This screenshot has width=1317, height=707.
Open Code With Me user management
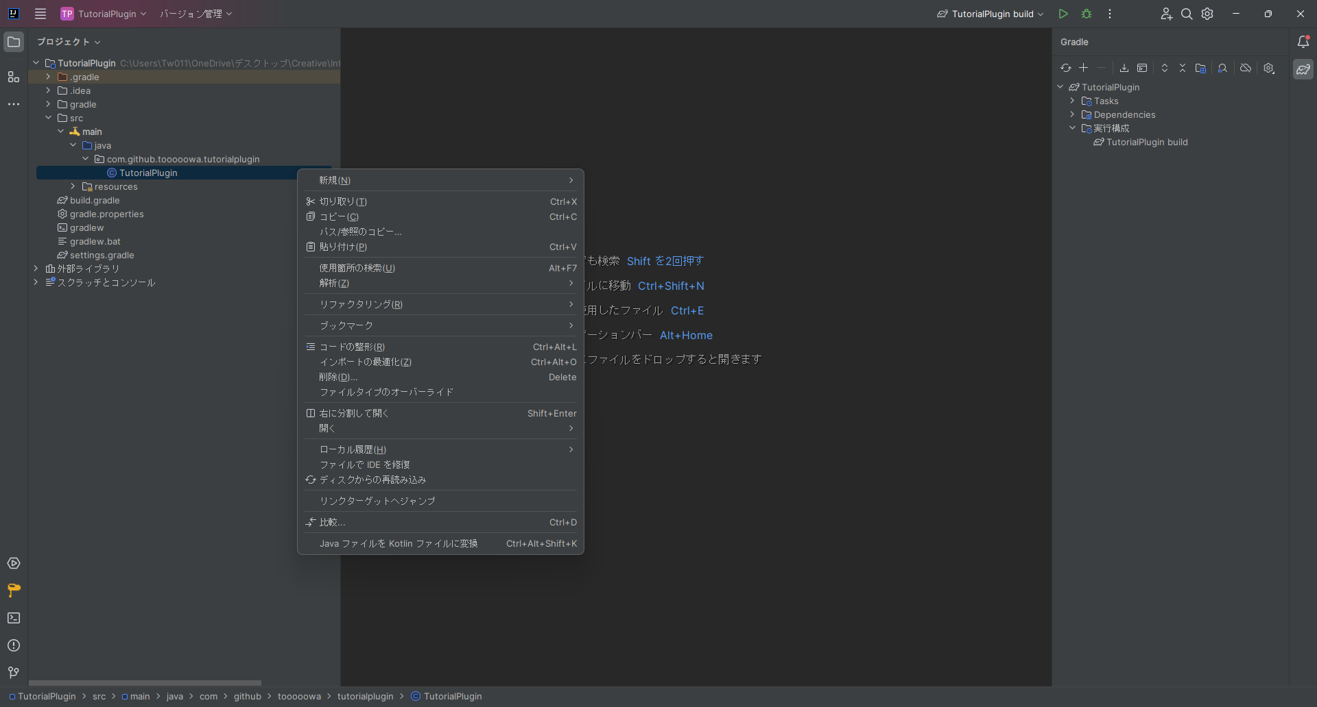[1166, 14]
